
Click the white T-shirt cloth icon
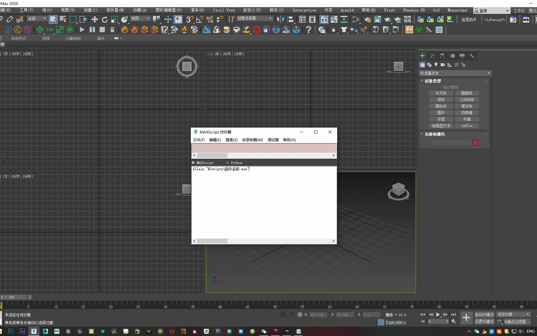[344, 30]
